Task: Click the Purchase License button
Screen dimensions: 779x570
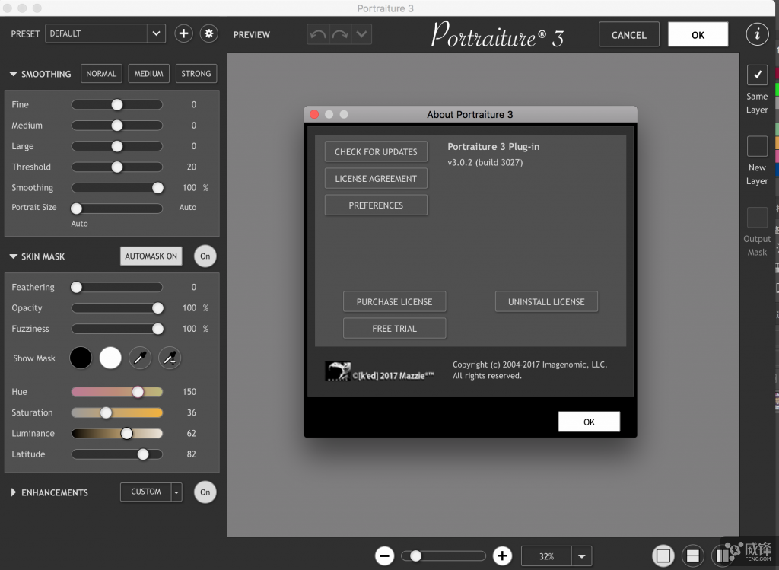Action: pos(394,302)
